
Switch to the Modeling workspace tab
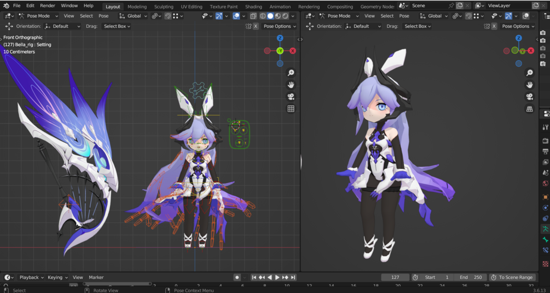[x=137, y=7]
